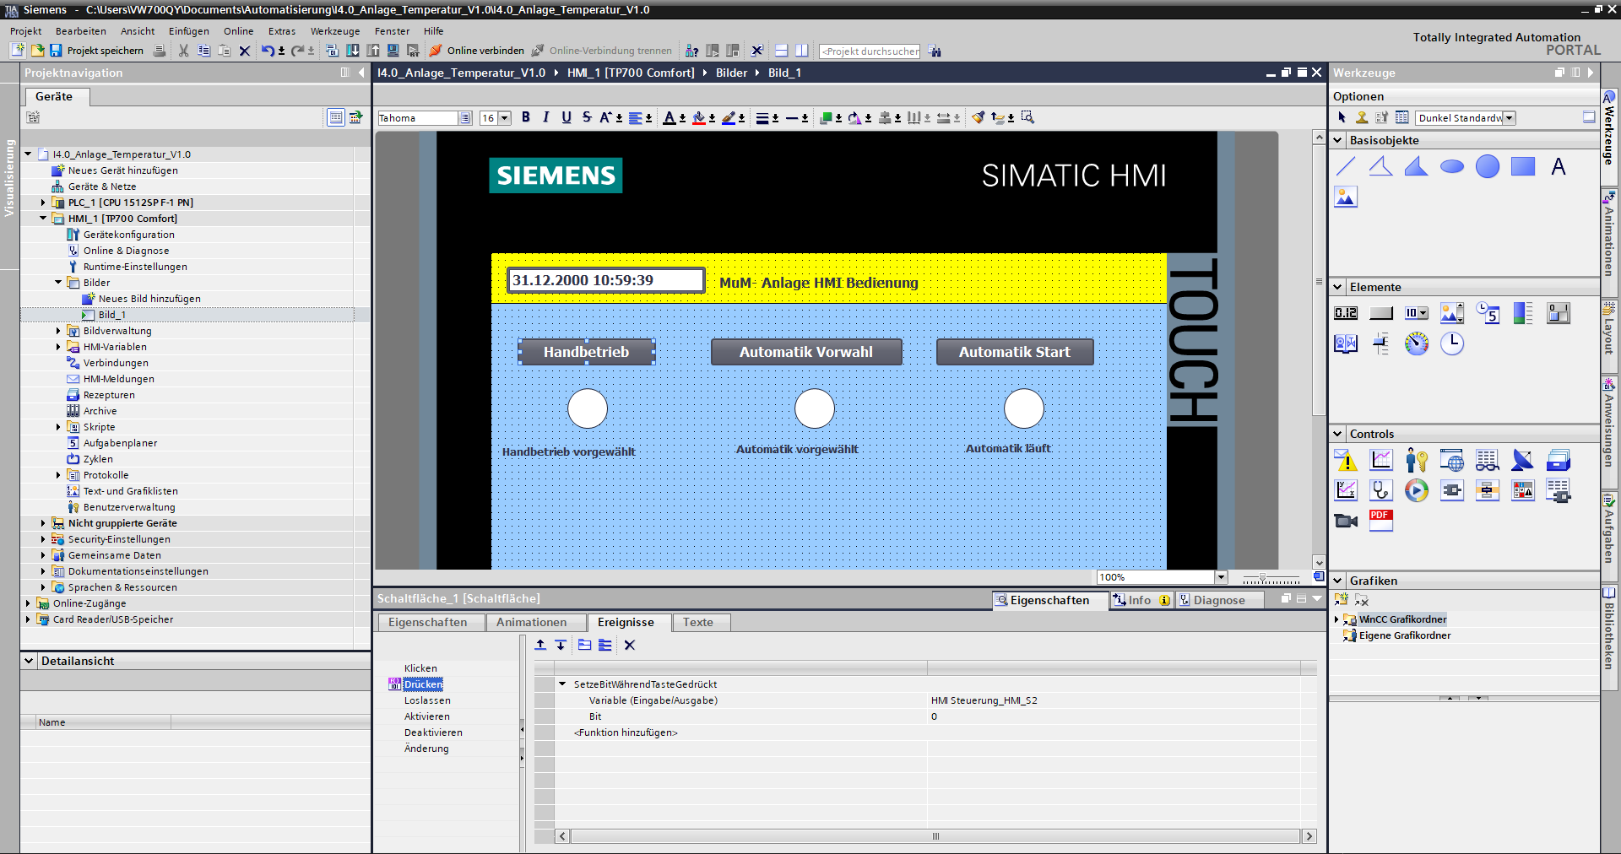Select the alarm view warning control

pos(1346,460)
